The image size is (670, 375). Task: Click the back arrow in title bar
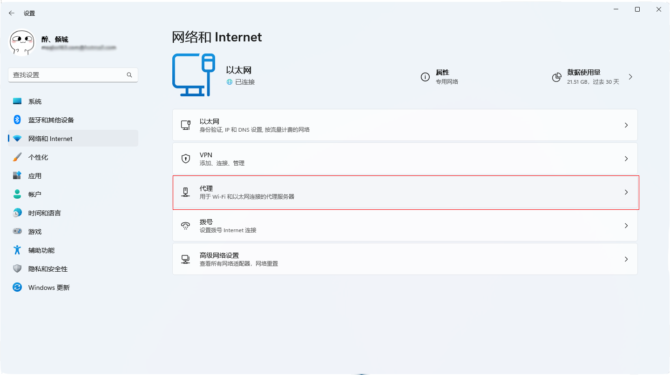12,13
